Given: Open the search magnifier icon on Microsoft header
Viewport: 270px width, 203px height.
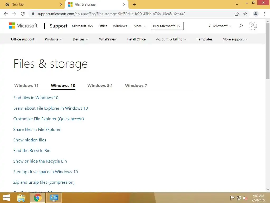Looking at the screenshot, I should 240,26.
